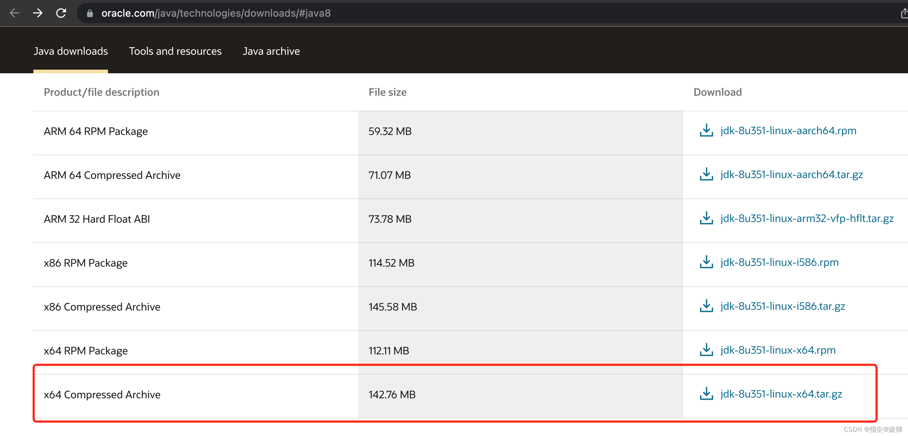The height and width of the screenshot is (436, 908).
Task: Click jdk-8u351-linux-arm32-vfp-hflt.tar.gz link
Action: coord(807,218)
